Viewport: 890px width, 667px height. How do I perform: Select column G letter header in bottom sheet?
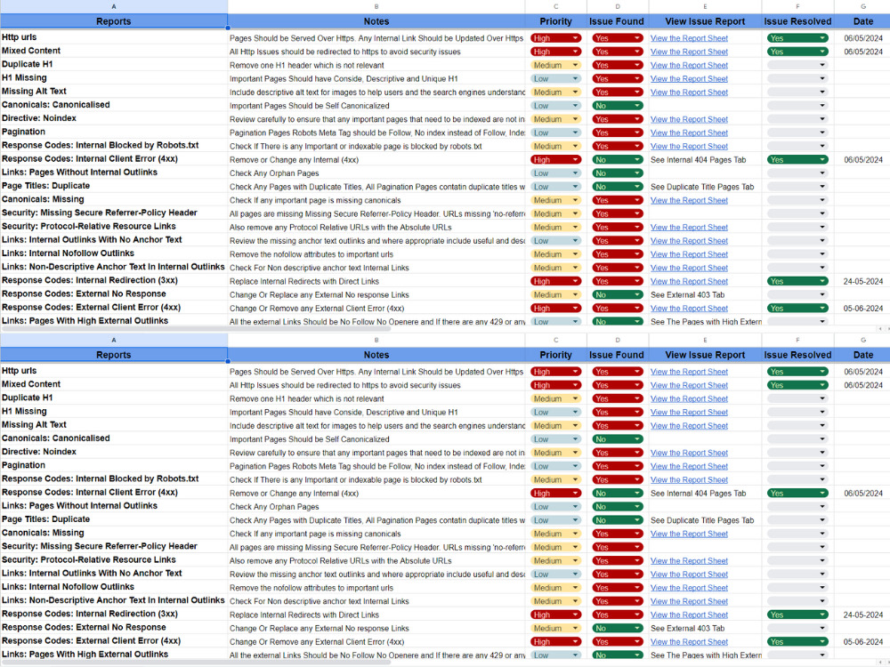pos(862,340)
